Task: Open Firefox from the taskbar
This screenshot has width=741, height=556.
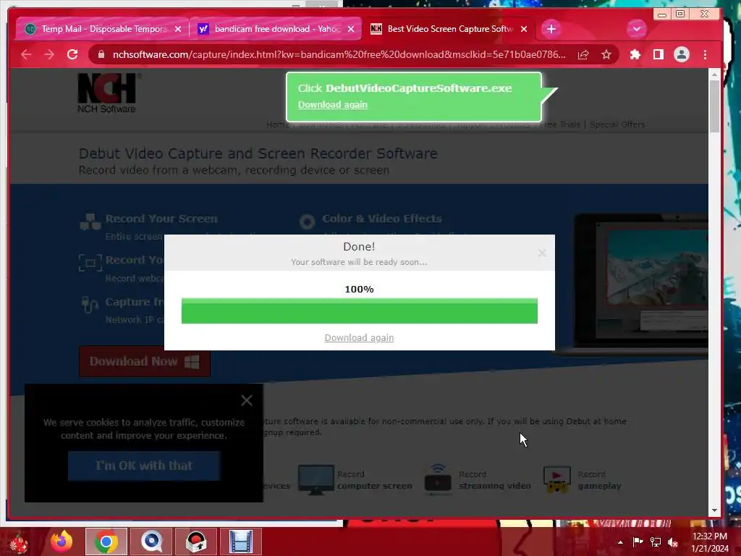Action: click(62, 542)
